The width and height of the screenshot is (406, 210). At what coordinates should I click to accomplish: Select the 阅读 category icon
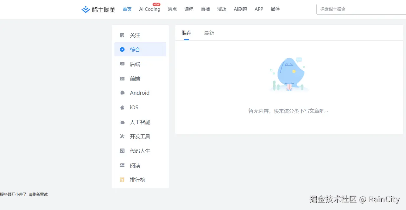click(x=122, y=165)
